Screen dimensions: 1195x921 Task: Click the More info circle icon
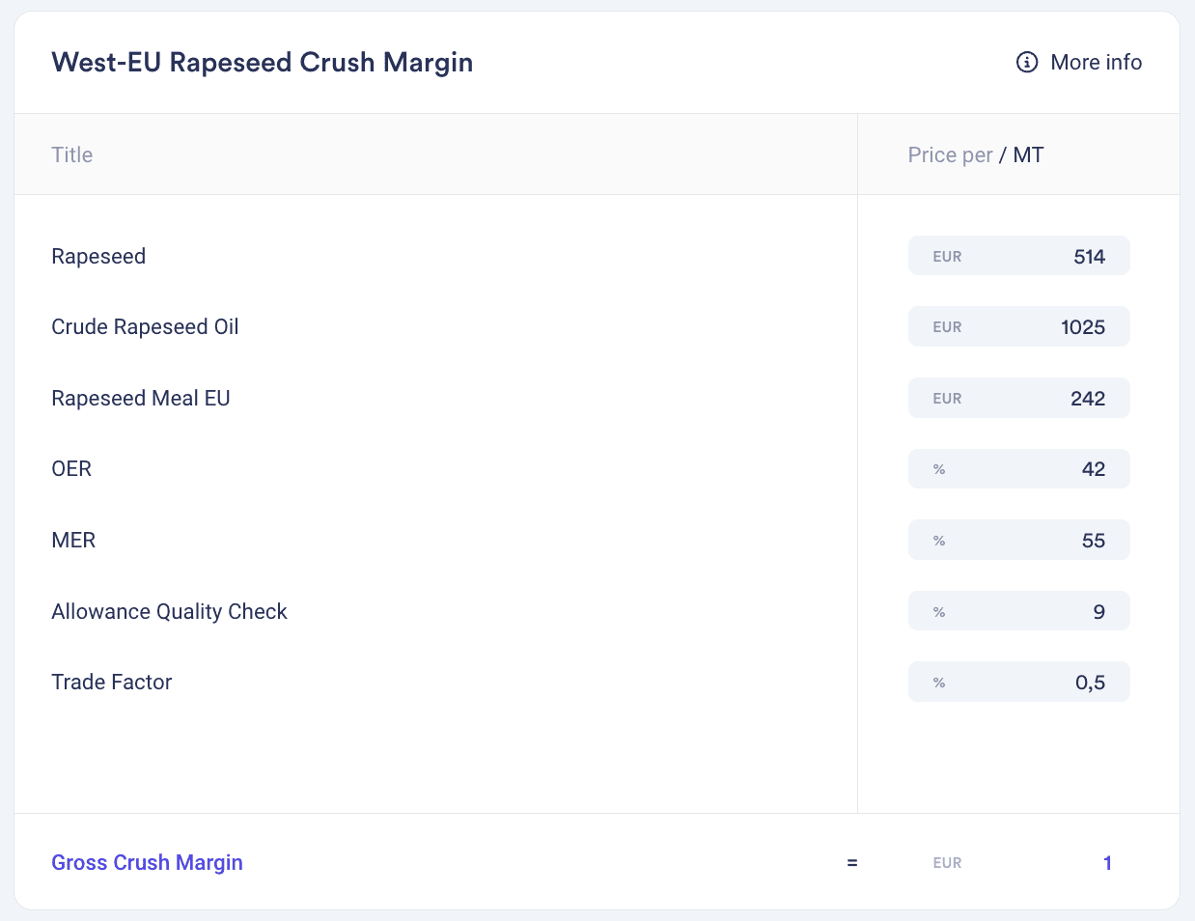click(1027, 62)
